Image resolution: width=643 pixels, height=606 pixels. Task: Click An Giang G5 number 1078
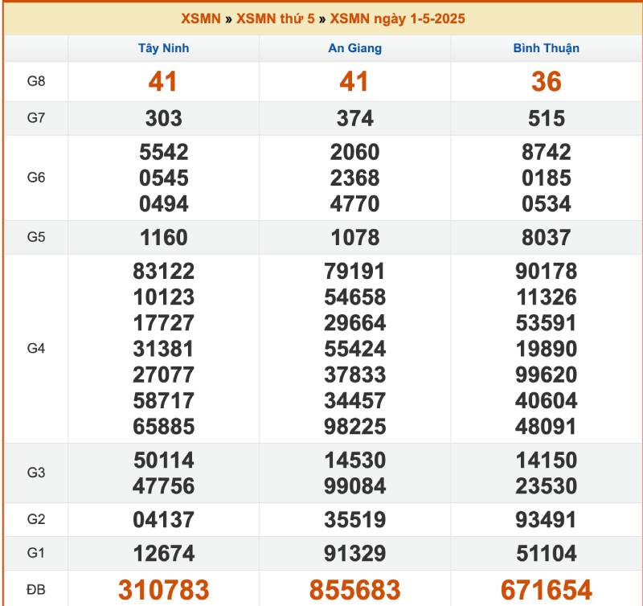coord(354,237)
